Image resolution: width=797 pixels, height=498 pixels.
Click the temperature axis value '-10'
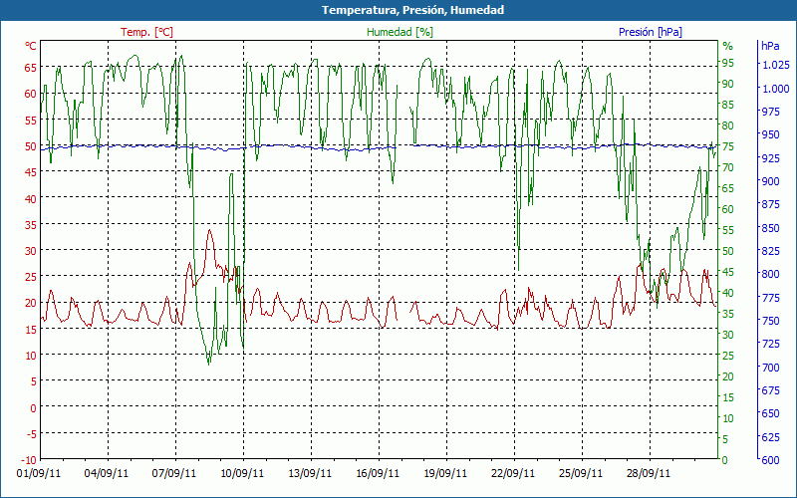pyautogui.click(x=30, y=460)
